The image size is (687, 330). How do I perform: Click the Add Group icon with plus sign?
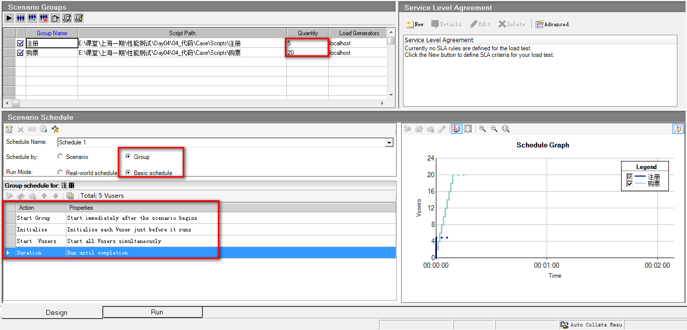[32, 18]
